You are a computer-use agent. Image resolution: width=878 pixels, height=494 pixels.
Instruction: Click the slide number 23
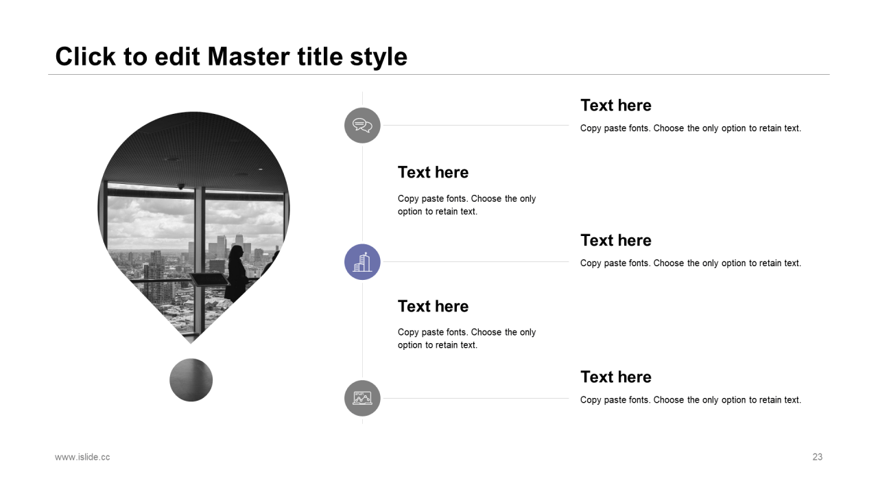[x=818, y=457]
